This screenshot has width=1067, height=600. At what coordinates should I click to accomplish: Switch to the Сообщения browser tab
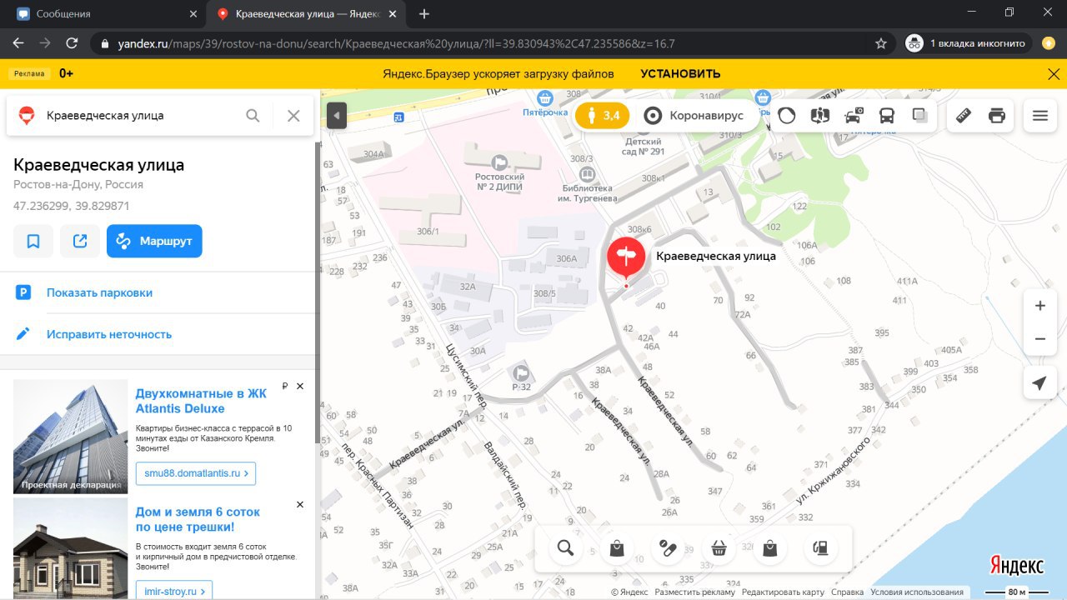[103, 14]
